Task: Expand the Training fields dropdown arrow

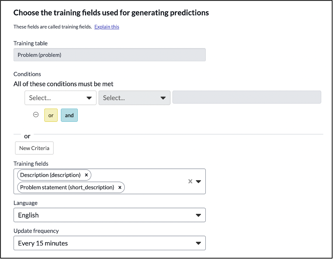Action: [x=198, y=182]
